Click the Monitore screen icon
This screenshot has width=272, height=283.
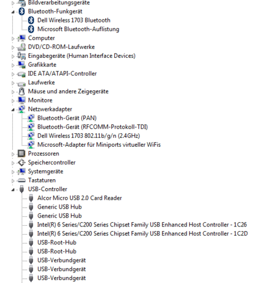(x=22, y=100)
